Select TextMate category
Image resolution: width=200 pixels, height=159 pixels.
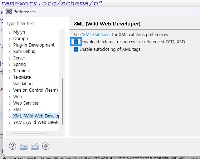22,77
